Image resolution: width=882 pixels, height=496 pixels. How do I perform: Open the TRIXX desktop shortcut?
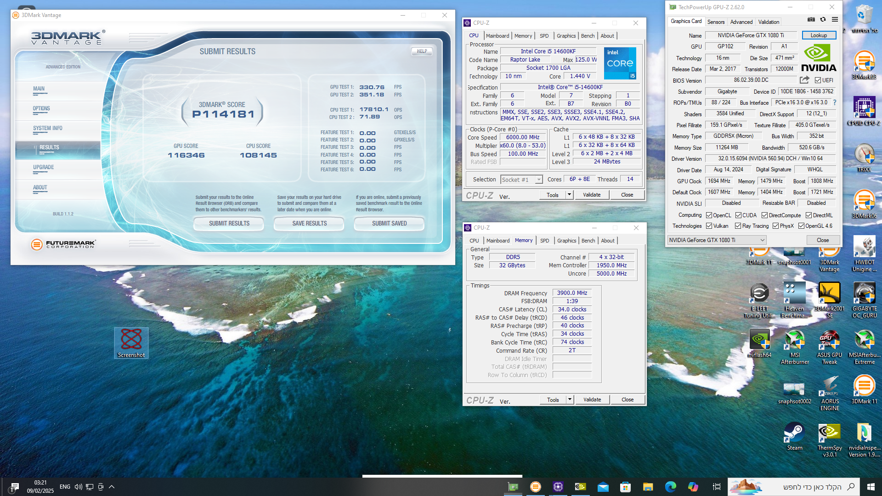865,158
